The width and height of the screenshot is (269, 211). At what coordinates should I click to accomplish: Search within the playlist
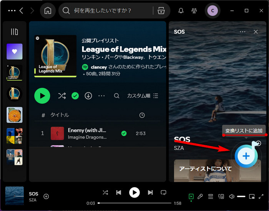(116, 96)
